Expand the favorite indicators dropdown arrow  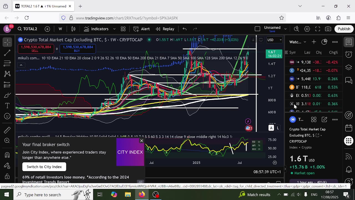tap(114, 29)
